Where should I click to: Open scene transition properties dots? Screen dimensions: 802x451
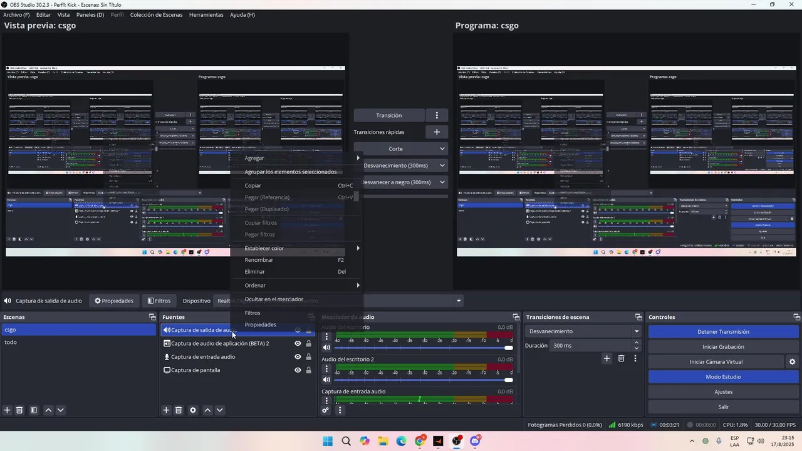[x=635, y=358]
